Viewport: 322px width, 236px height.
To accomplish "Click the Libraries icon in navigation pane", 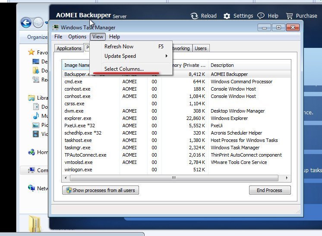I will pos(31,98).
